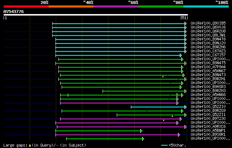Image resolution: width=232 pixels, height=148 pixels.
Task: Click the green ~80% identity legend segment
Action: pyautogui.click(x=161, y=6)
